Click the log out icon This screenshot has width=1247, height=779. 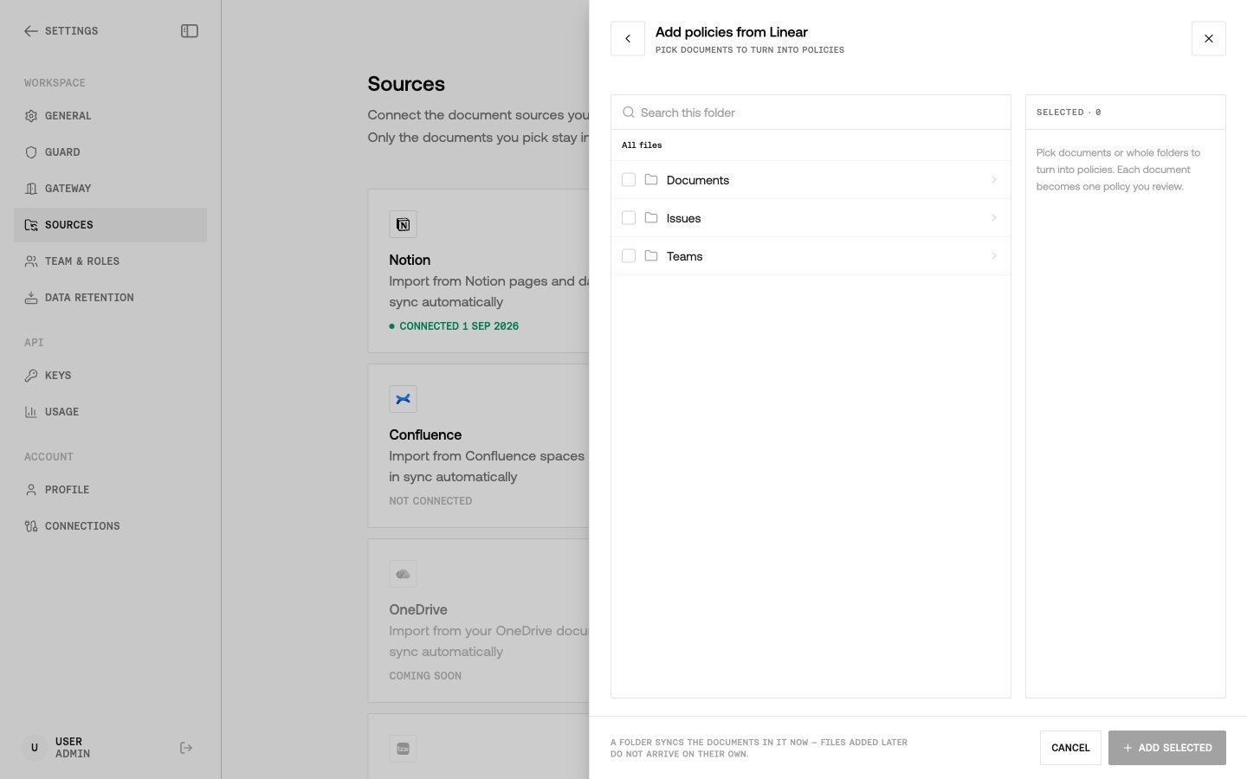[x=186, y=748]
